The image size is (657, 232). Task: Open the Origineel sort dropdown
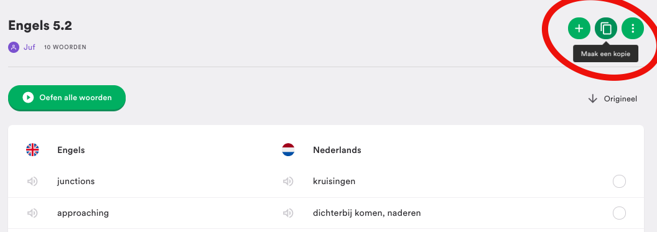[613, 99]
